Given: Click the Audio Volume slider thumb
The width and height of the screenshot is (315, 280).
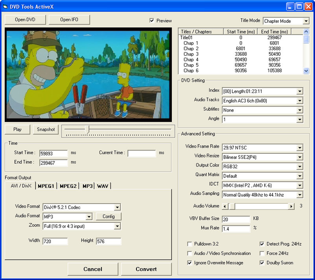Looking at the screenshot, I should (232, 206).
